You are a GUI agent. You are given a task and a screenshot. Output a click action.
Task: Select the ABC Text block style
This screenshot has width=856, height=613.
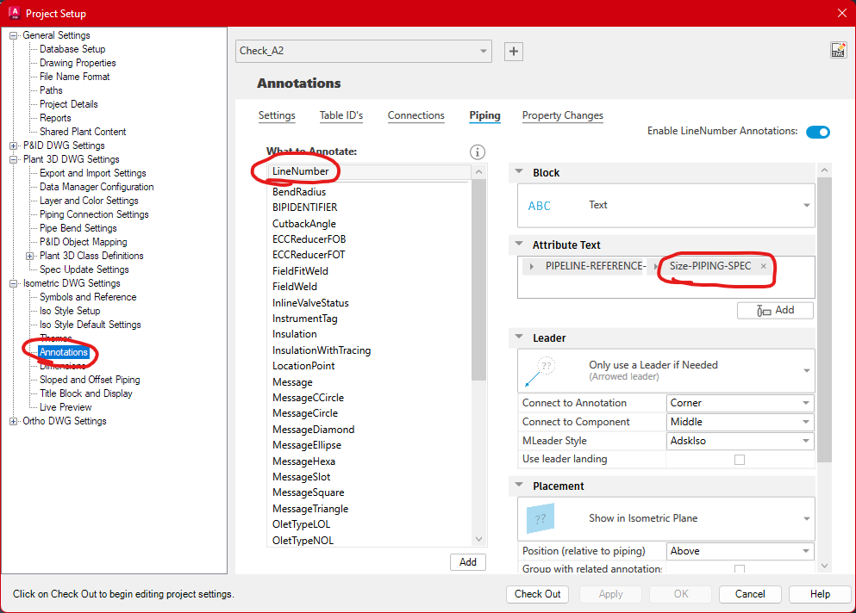click(x=539, y=206)
